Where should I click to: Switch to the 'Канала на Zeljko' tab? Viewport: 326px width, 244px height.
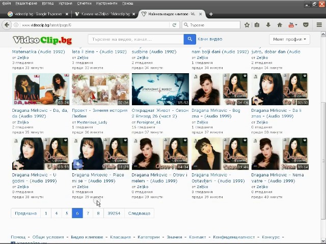click(x=103, y=14)
